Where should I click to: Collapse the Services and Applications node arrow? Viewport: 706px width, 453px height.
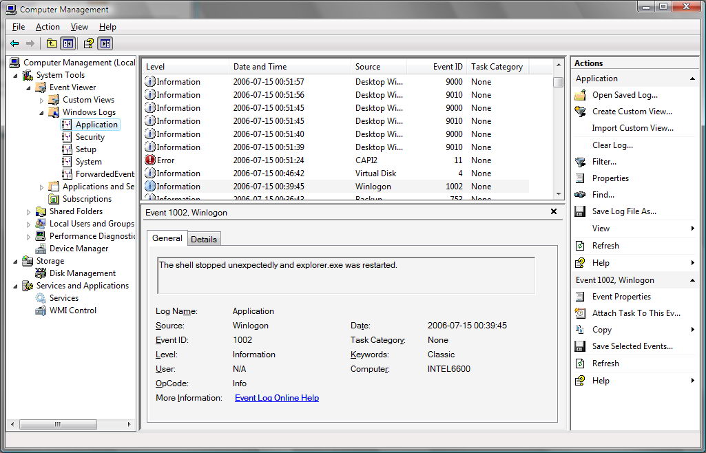click(15, 286)
